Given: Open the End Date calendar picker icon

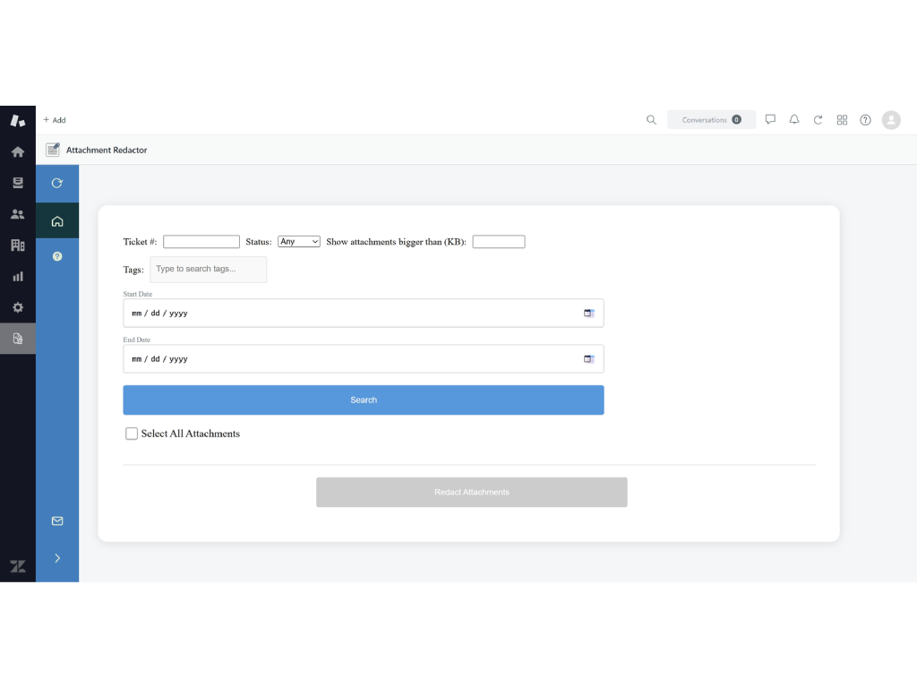Looking at the screenshot, I should tap(589, 358).
